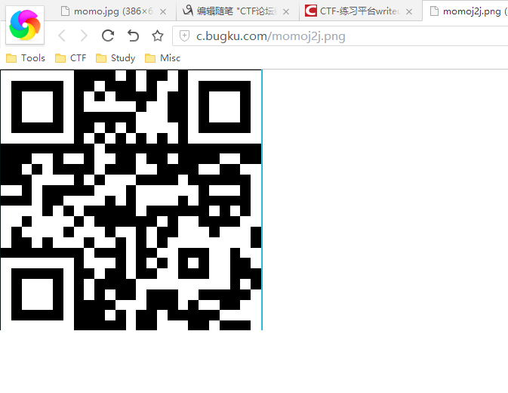Open the CTF bookmark folder
This screenshot has height=393, width=508.
pos(71,58)
